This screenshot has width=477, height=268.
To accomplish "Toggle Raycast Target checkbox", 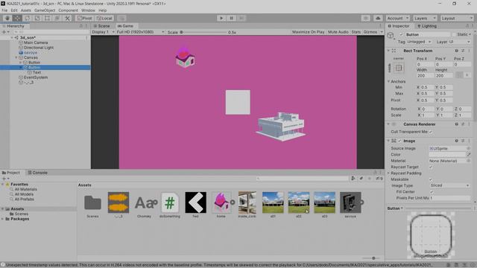I will point(431,167).
